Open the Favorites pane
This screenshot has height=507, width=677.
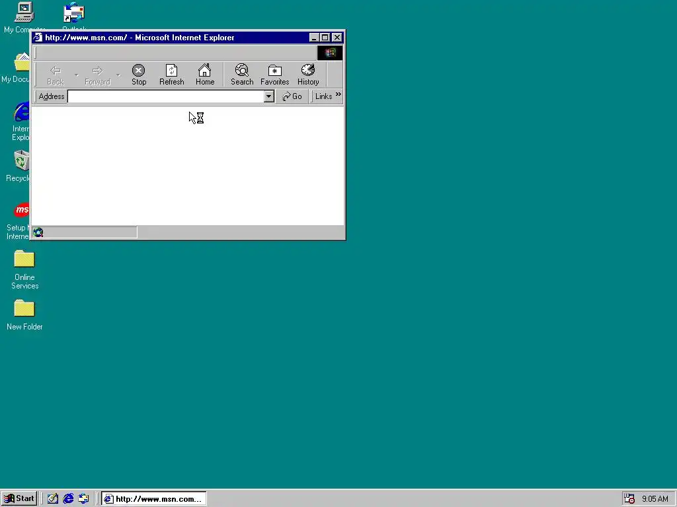(x=274, y=75)
